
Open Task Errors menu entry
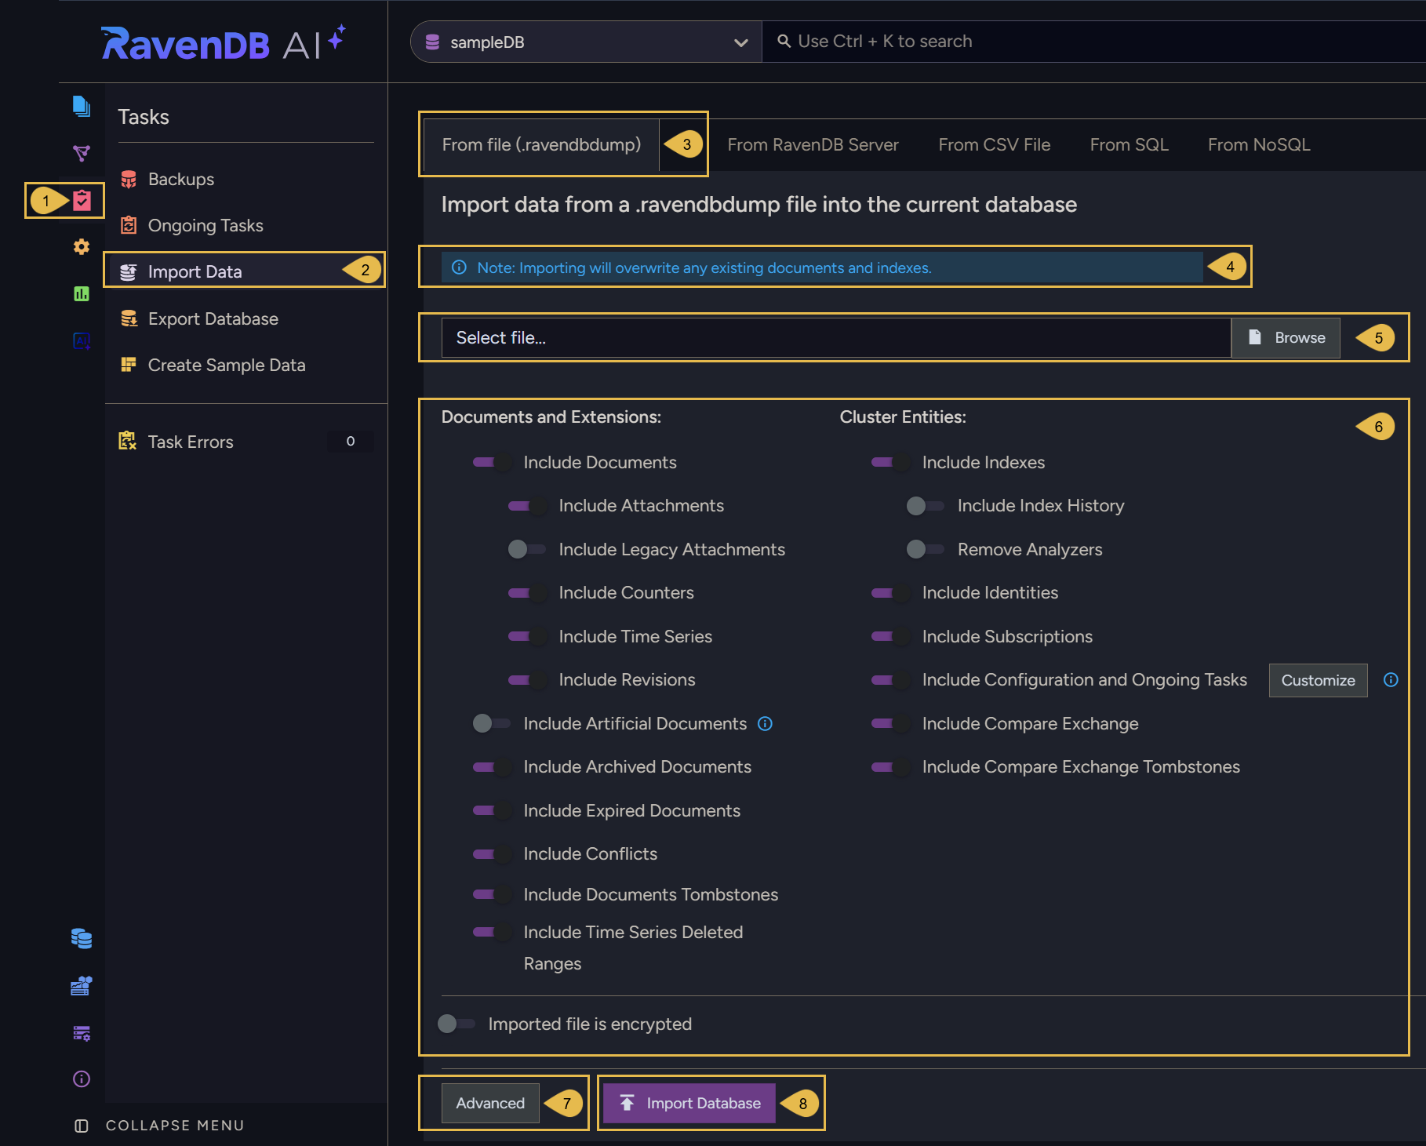click(246, 442)
